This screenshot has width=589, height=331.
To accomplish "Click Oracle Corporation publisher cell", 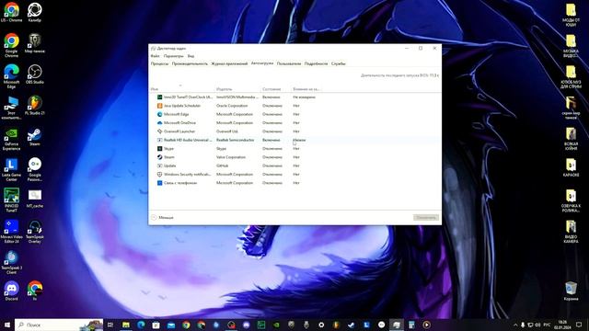I will pyautogui.click(x=232, y=106).
